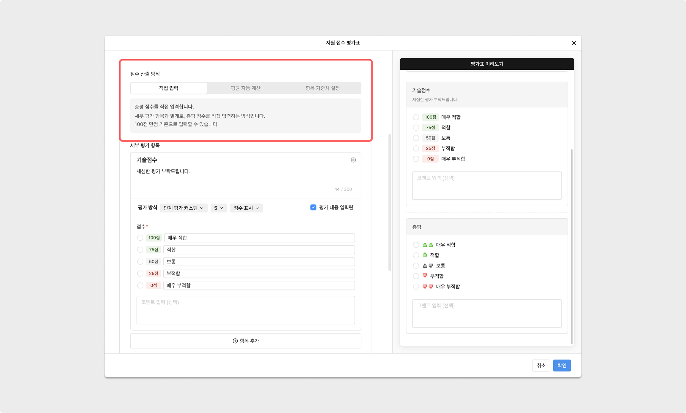
Task: Open the step count dropdown showing 5
Action: tap(219, 208)
